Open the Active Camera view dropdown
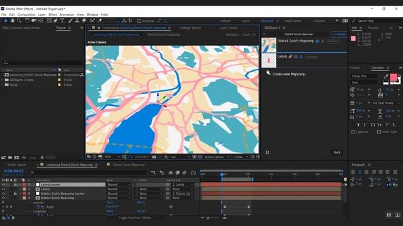Viewport: 403px width, 226px height. point(217,157)
